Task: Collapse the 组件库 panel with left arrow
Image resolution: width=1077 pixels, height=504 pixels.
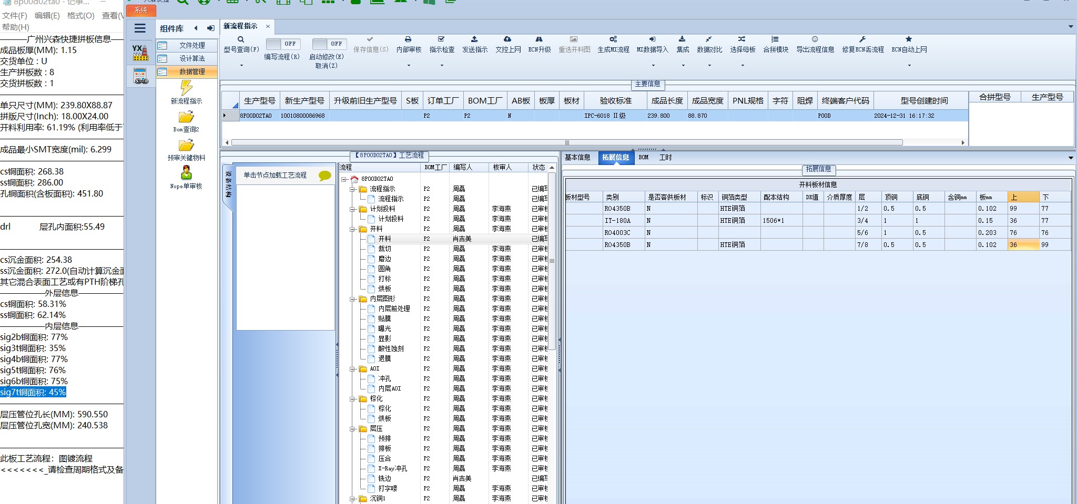Action: click(196, 28)
